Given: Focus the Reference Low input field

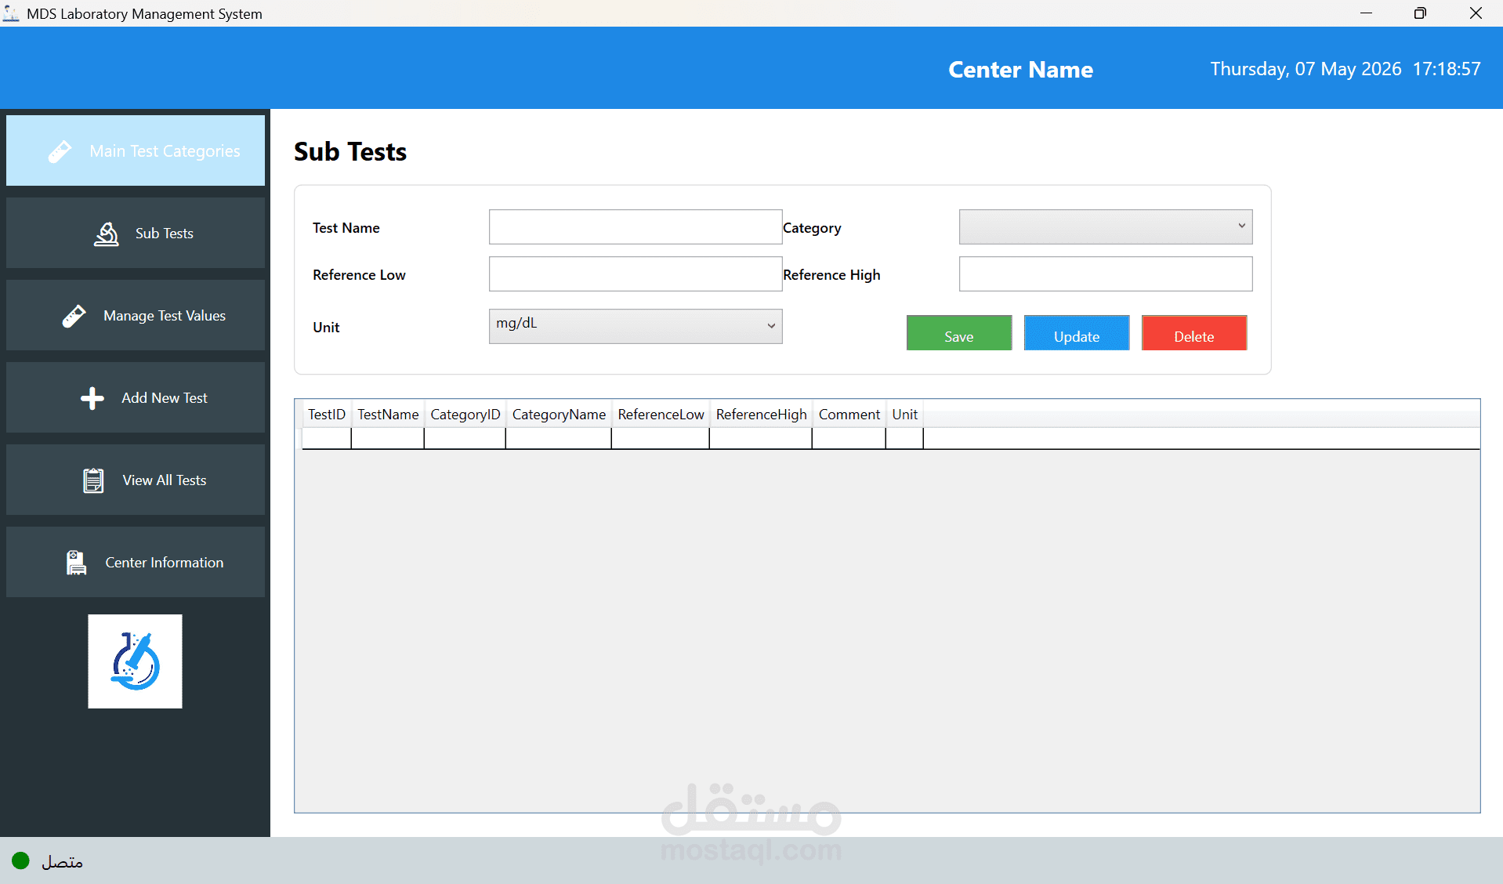Looking at the screenshot, I should [636, 274].
